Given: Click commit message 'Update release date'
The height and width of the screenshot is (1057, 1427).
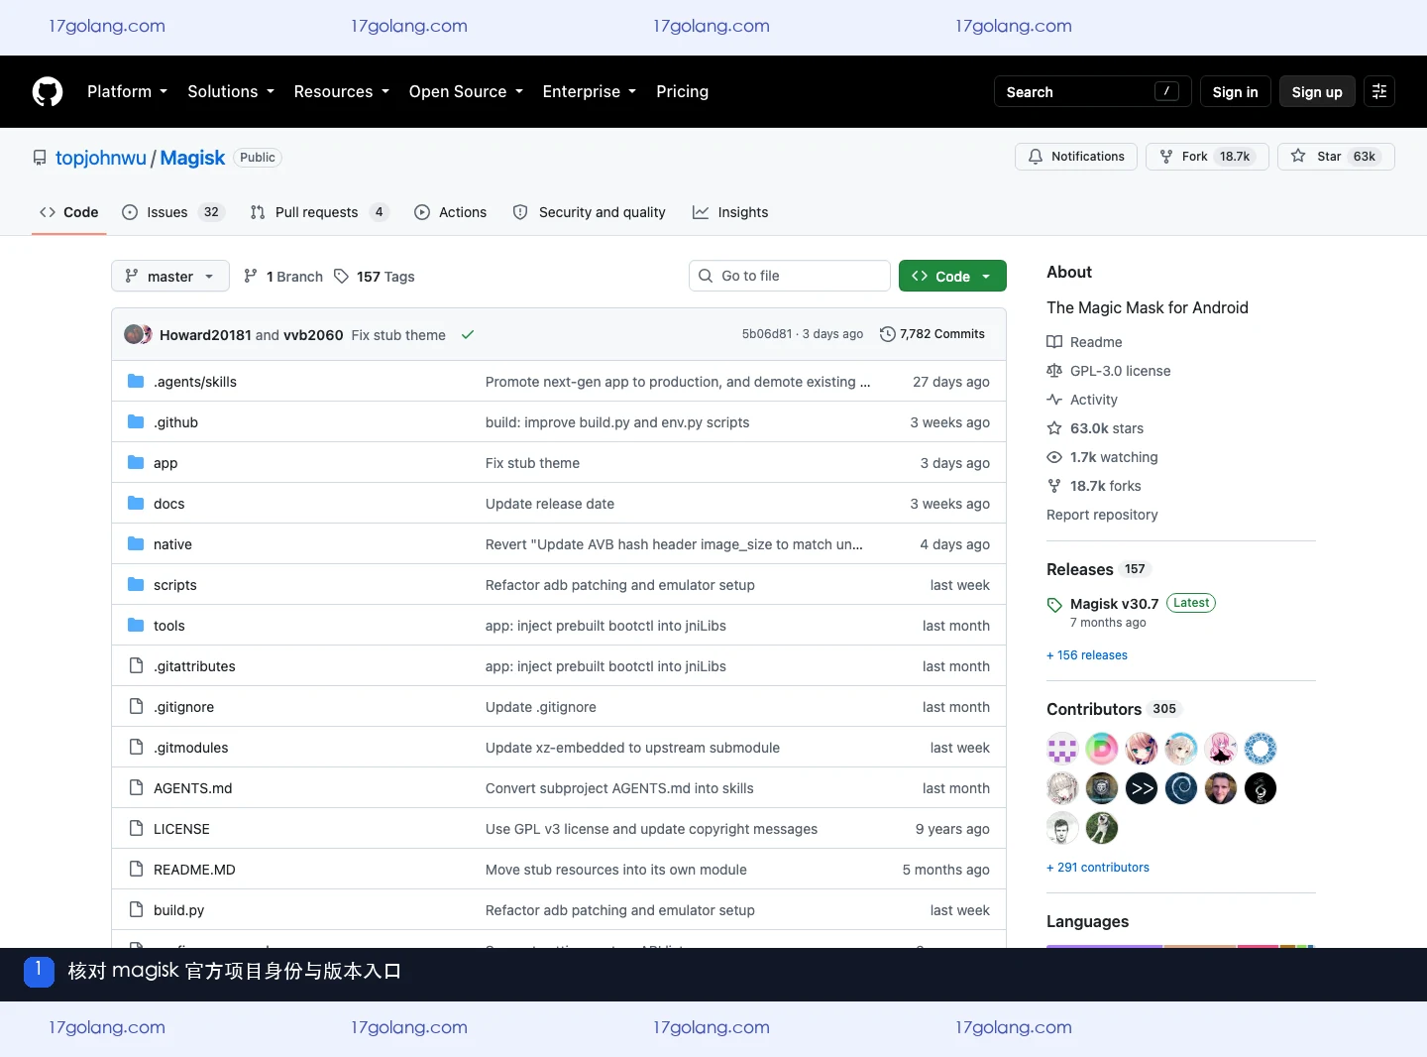Looking at the screenshot, I should pyautogui.click(x=550, y=504).
